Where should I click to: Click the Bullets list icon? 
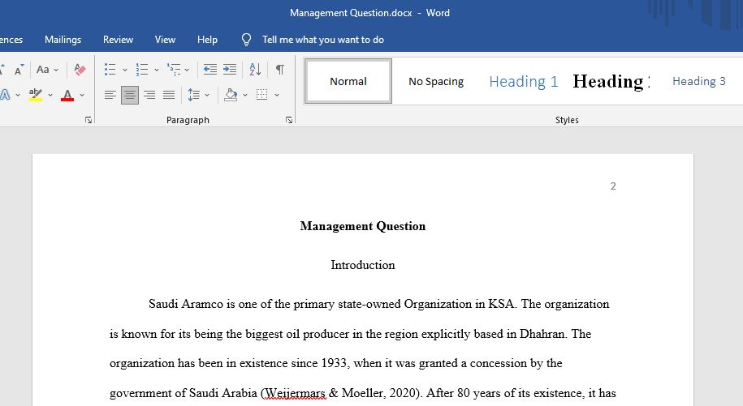coord(110,70)
